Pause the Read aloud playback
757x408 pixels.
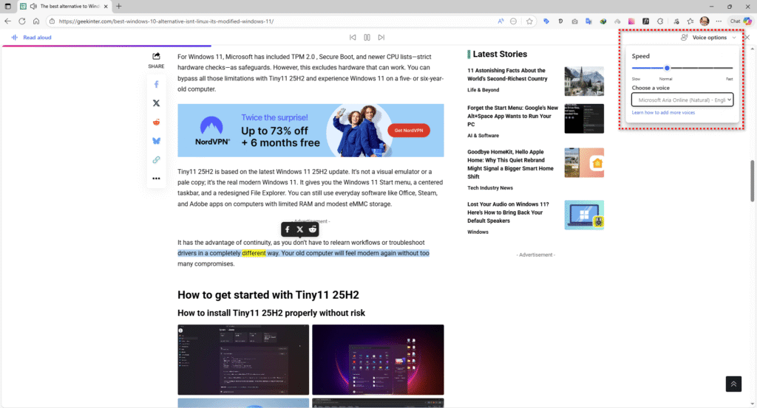(367, 37)
